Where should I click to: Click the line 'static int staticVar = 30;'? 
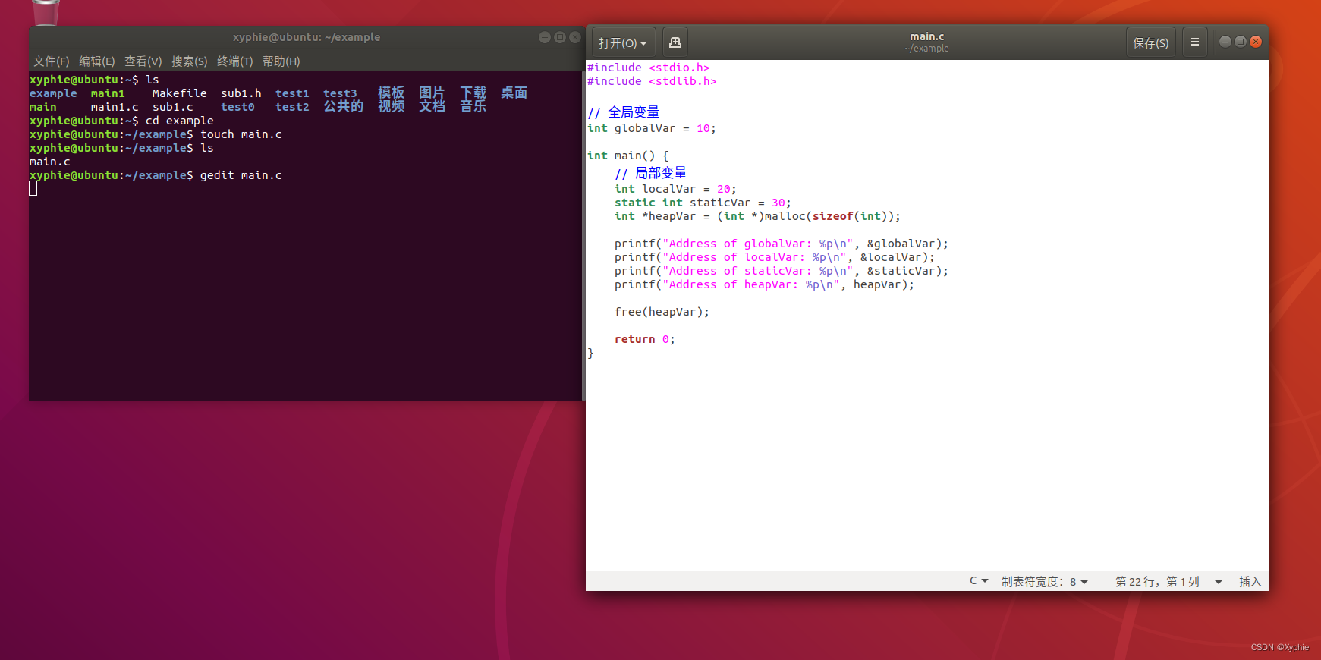[703, 203]
